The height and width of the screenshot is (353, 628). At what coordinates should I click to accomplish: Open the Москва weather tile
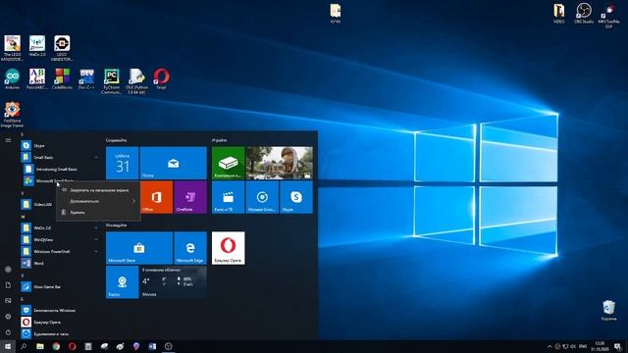click(174, 281)
